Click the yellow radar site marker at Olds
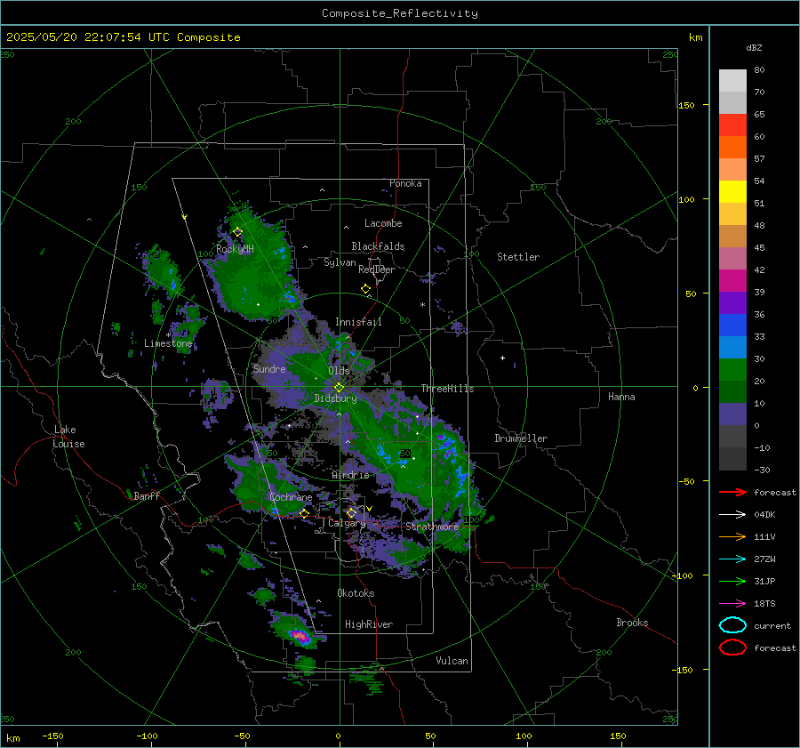The width and height of the screenshot is (800, 748). click(339, 388)
